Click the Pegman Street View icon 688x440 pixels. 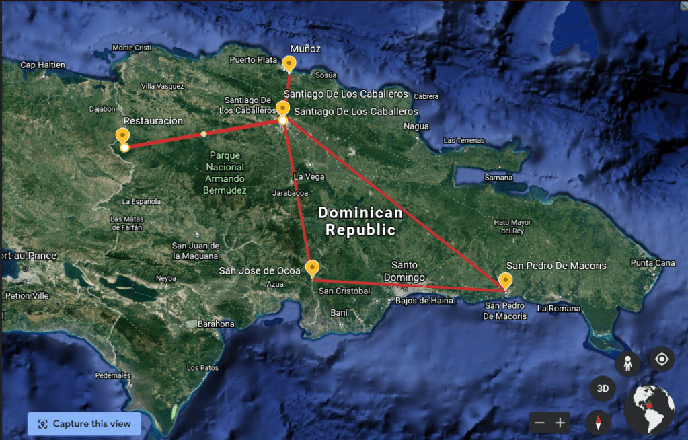coord(628,364)
